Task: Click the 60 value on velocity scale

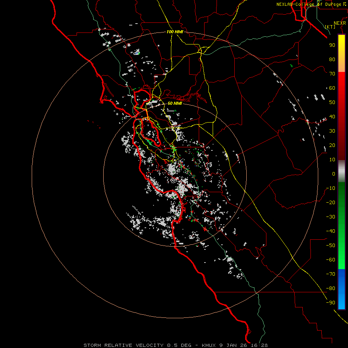Action: pos(332,88)
